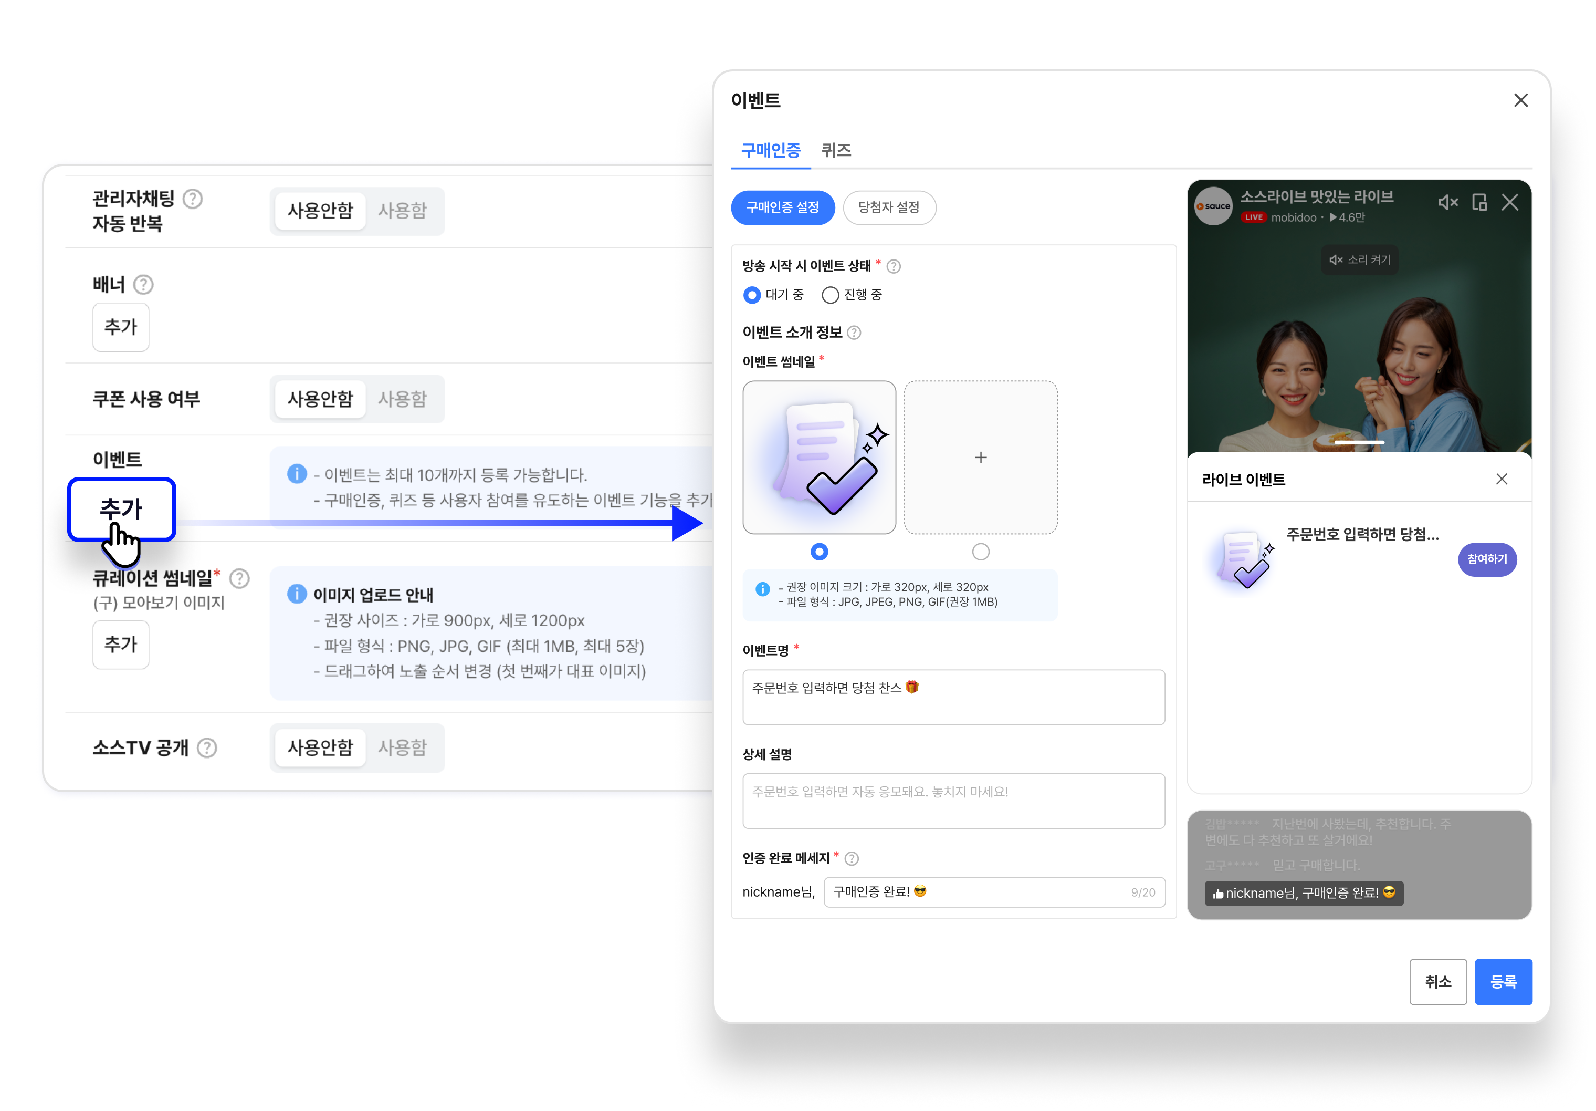This screenshot has width=1596, height=1111.
Task: Click 추가 under 배너
Action: pyautogui.click(x=120, y=327)
